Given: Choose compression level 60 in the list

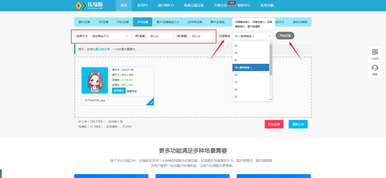Looking at the screenshot, I should [250, 75].
